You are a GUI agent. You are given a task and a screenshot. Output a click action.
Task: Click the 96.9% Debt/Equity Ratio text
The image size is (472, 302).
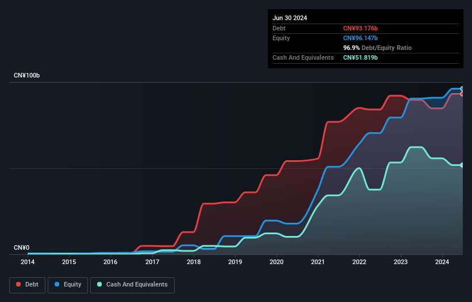pyautogui.click(x=377, y=48)
